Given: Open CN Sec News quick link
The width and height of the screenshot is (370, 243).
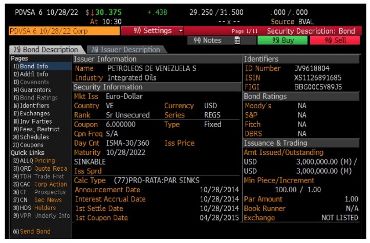Looking at the screenshot, I should 36,199.
